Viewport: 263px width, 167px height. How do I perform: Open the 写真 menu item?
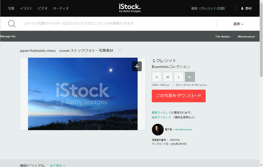pyautogui.click(x=11, y=8)
